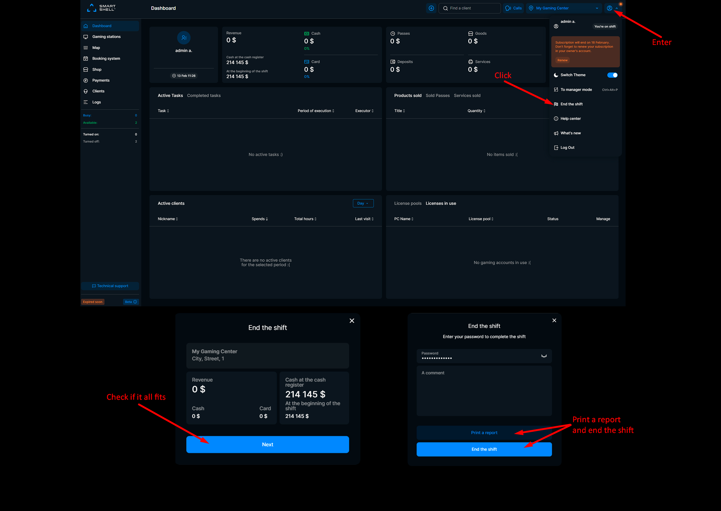Click What's new megaphone icon

click(556, 133)
